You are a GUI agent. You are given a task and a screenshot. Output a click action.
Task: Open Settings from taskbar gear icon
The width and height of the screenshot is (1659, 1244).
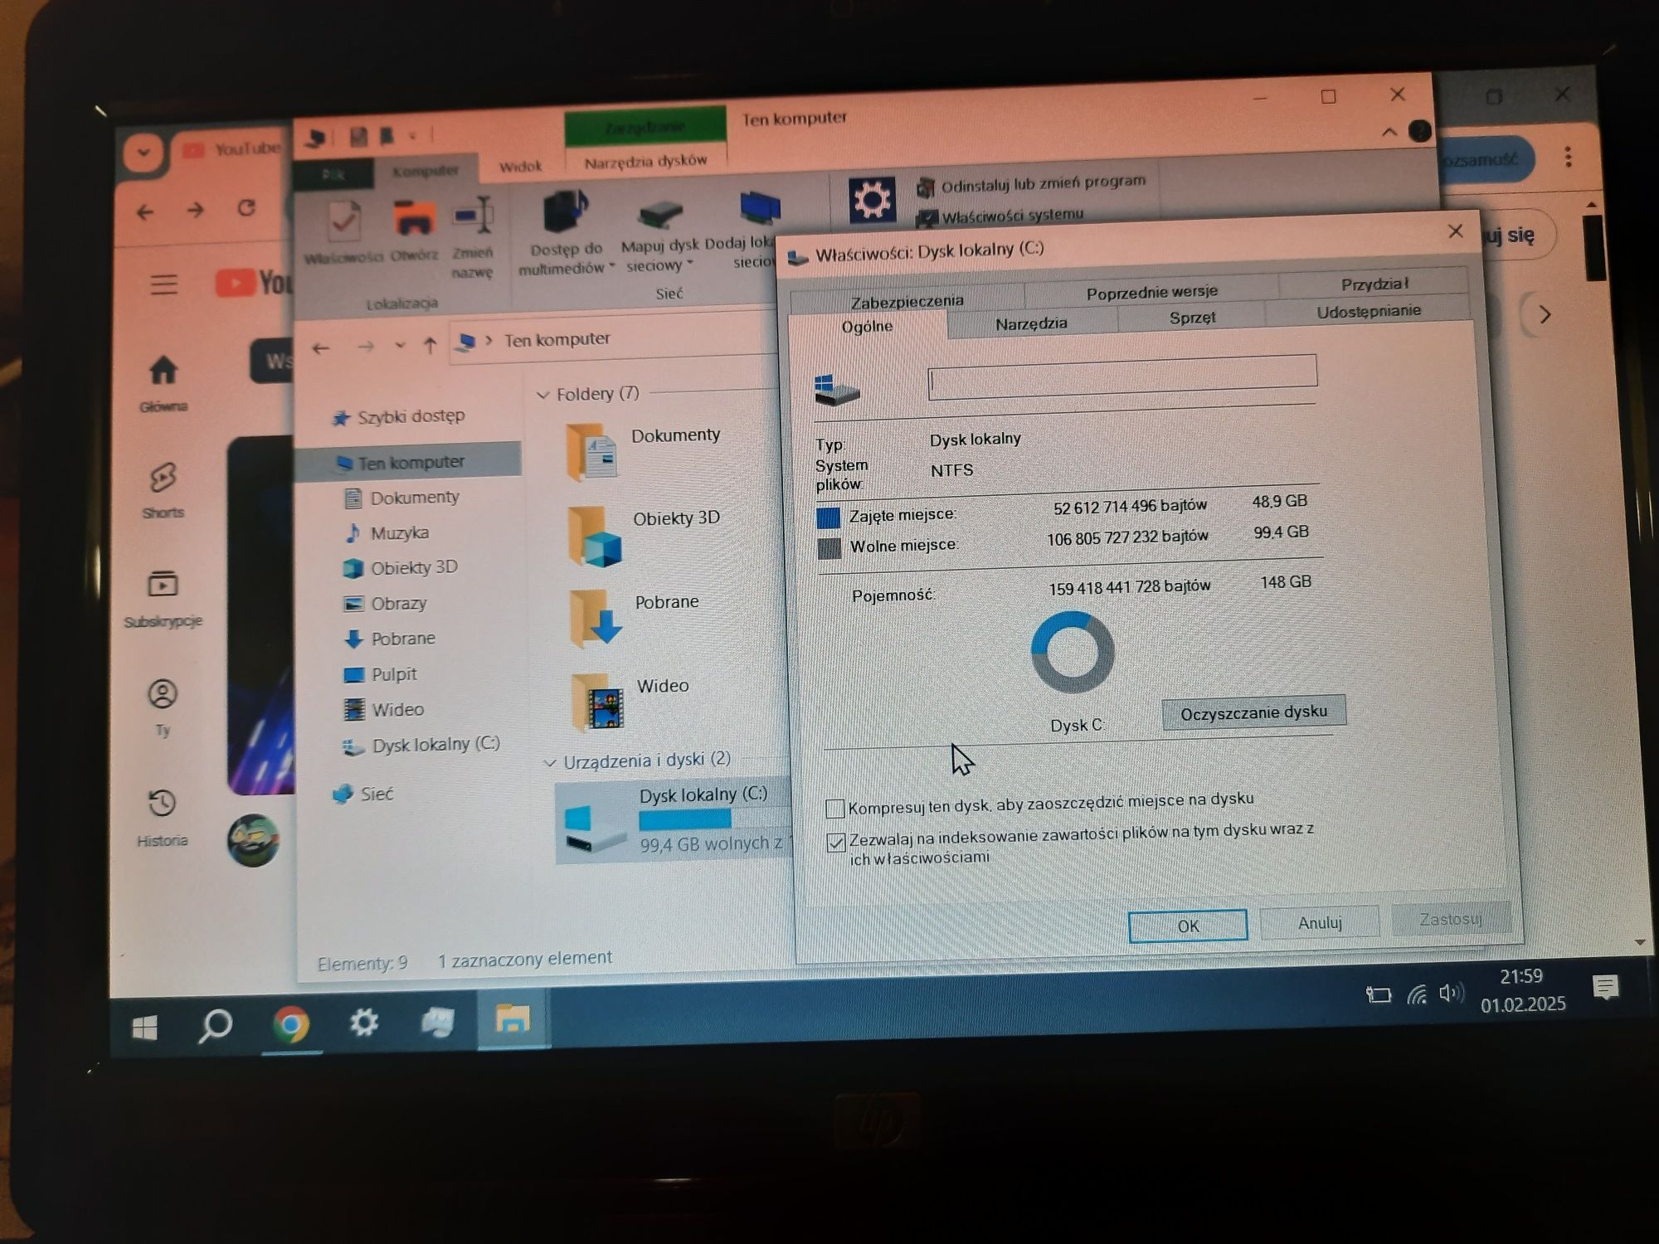pyautogui.click(x=363, y=1023)
